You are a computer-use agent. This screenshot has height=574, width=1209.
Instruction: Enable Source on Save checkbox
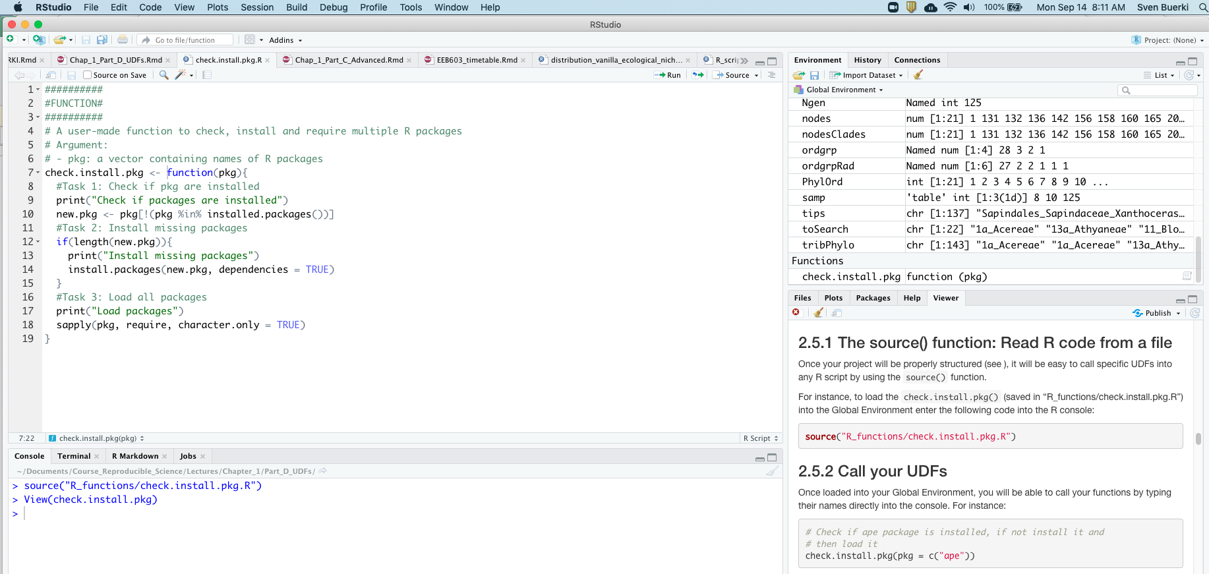(87, 75)
